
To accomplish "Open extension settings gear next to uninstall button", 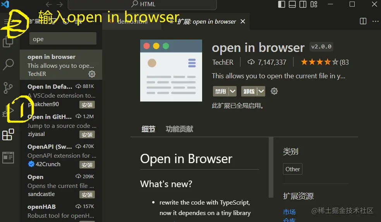I will point(274,91).
